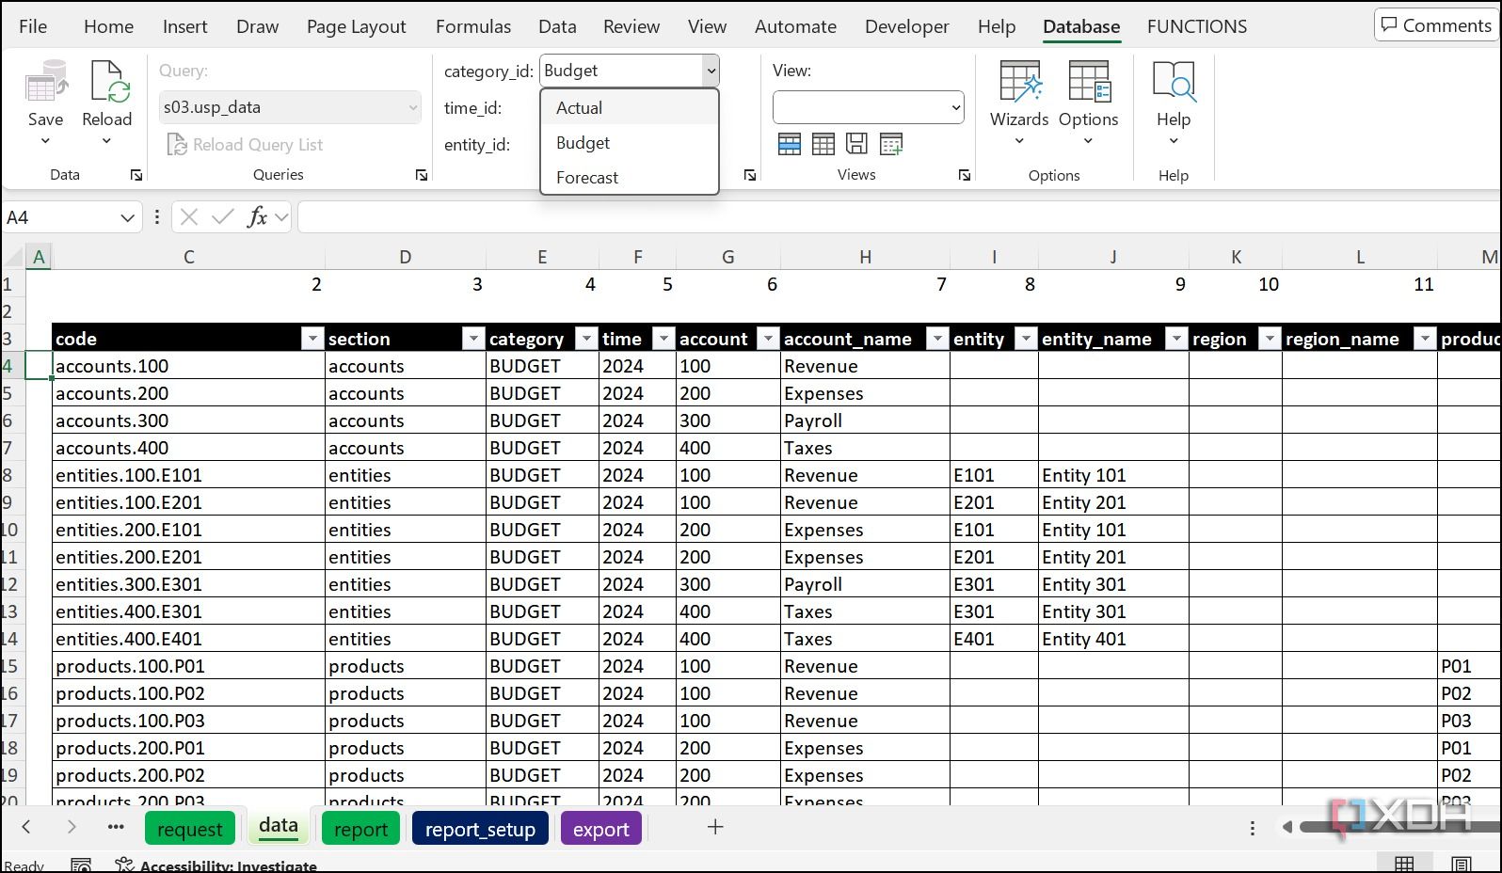The image size is (1502, 873).
Task: Open the Wizards tool icon
Action: (1019, 83)
